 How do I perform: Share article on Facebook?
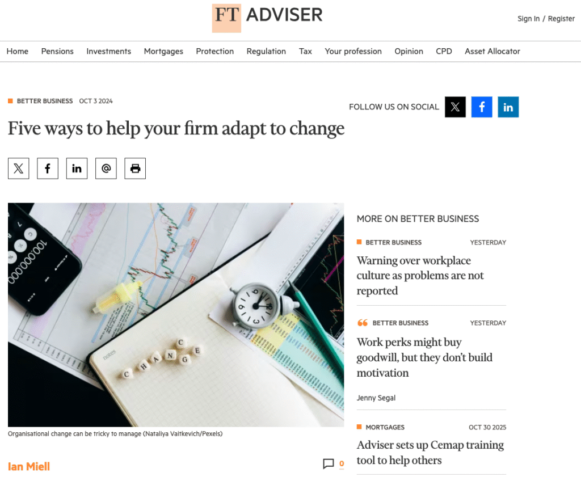[x=48, y=168]
